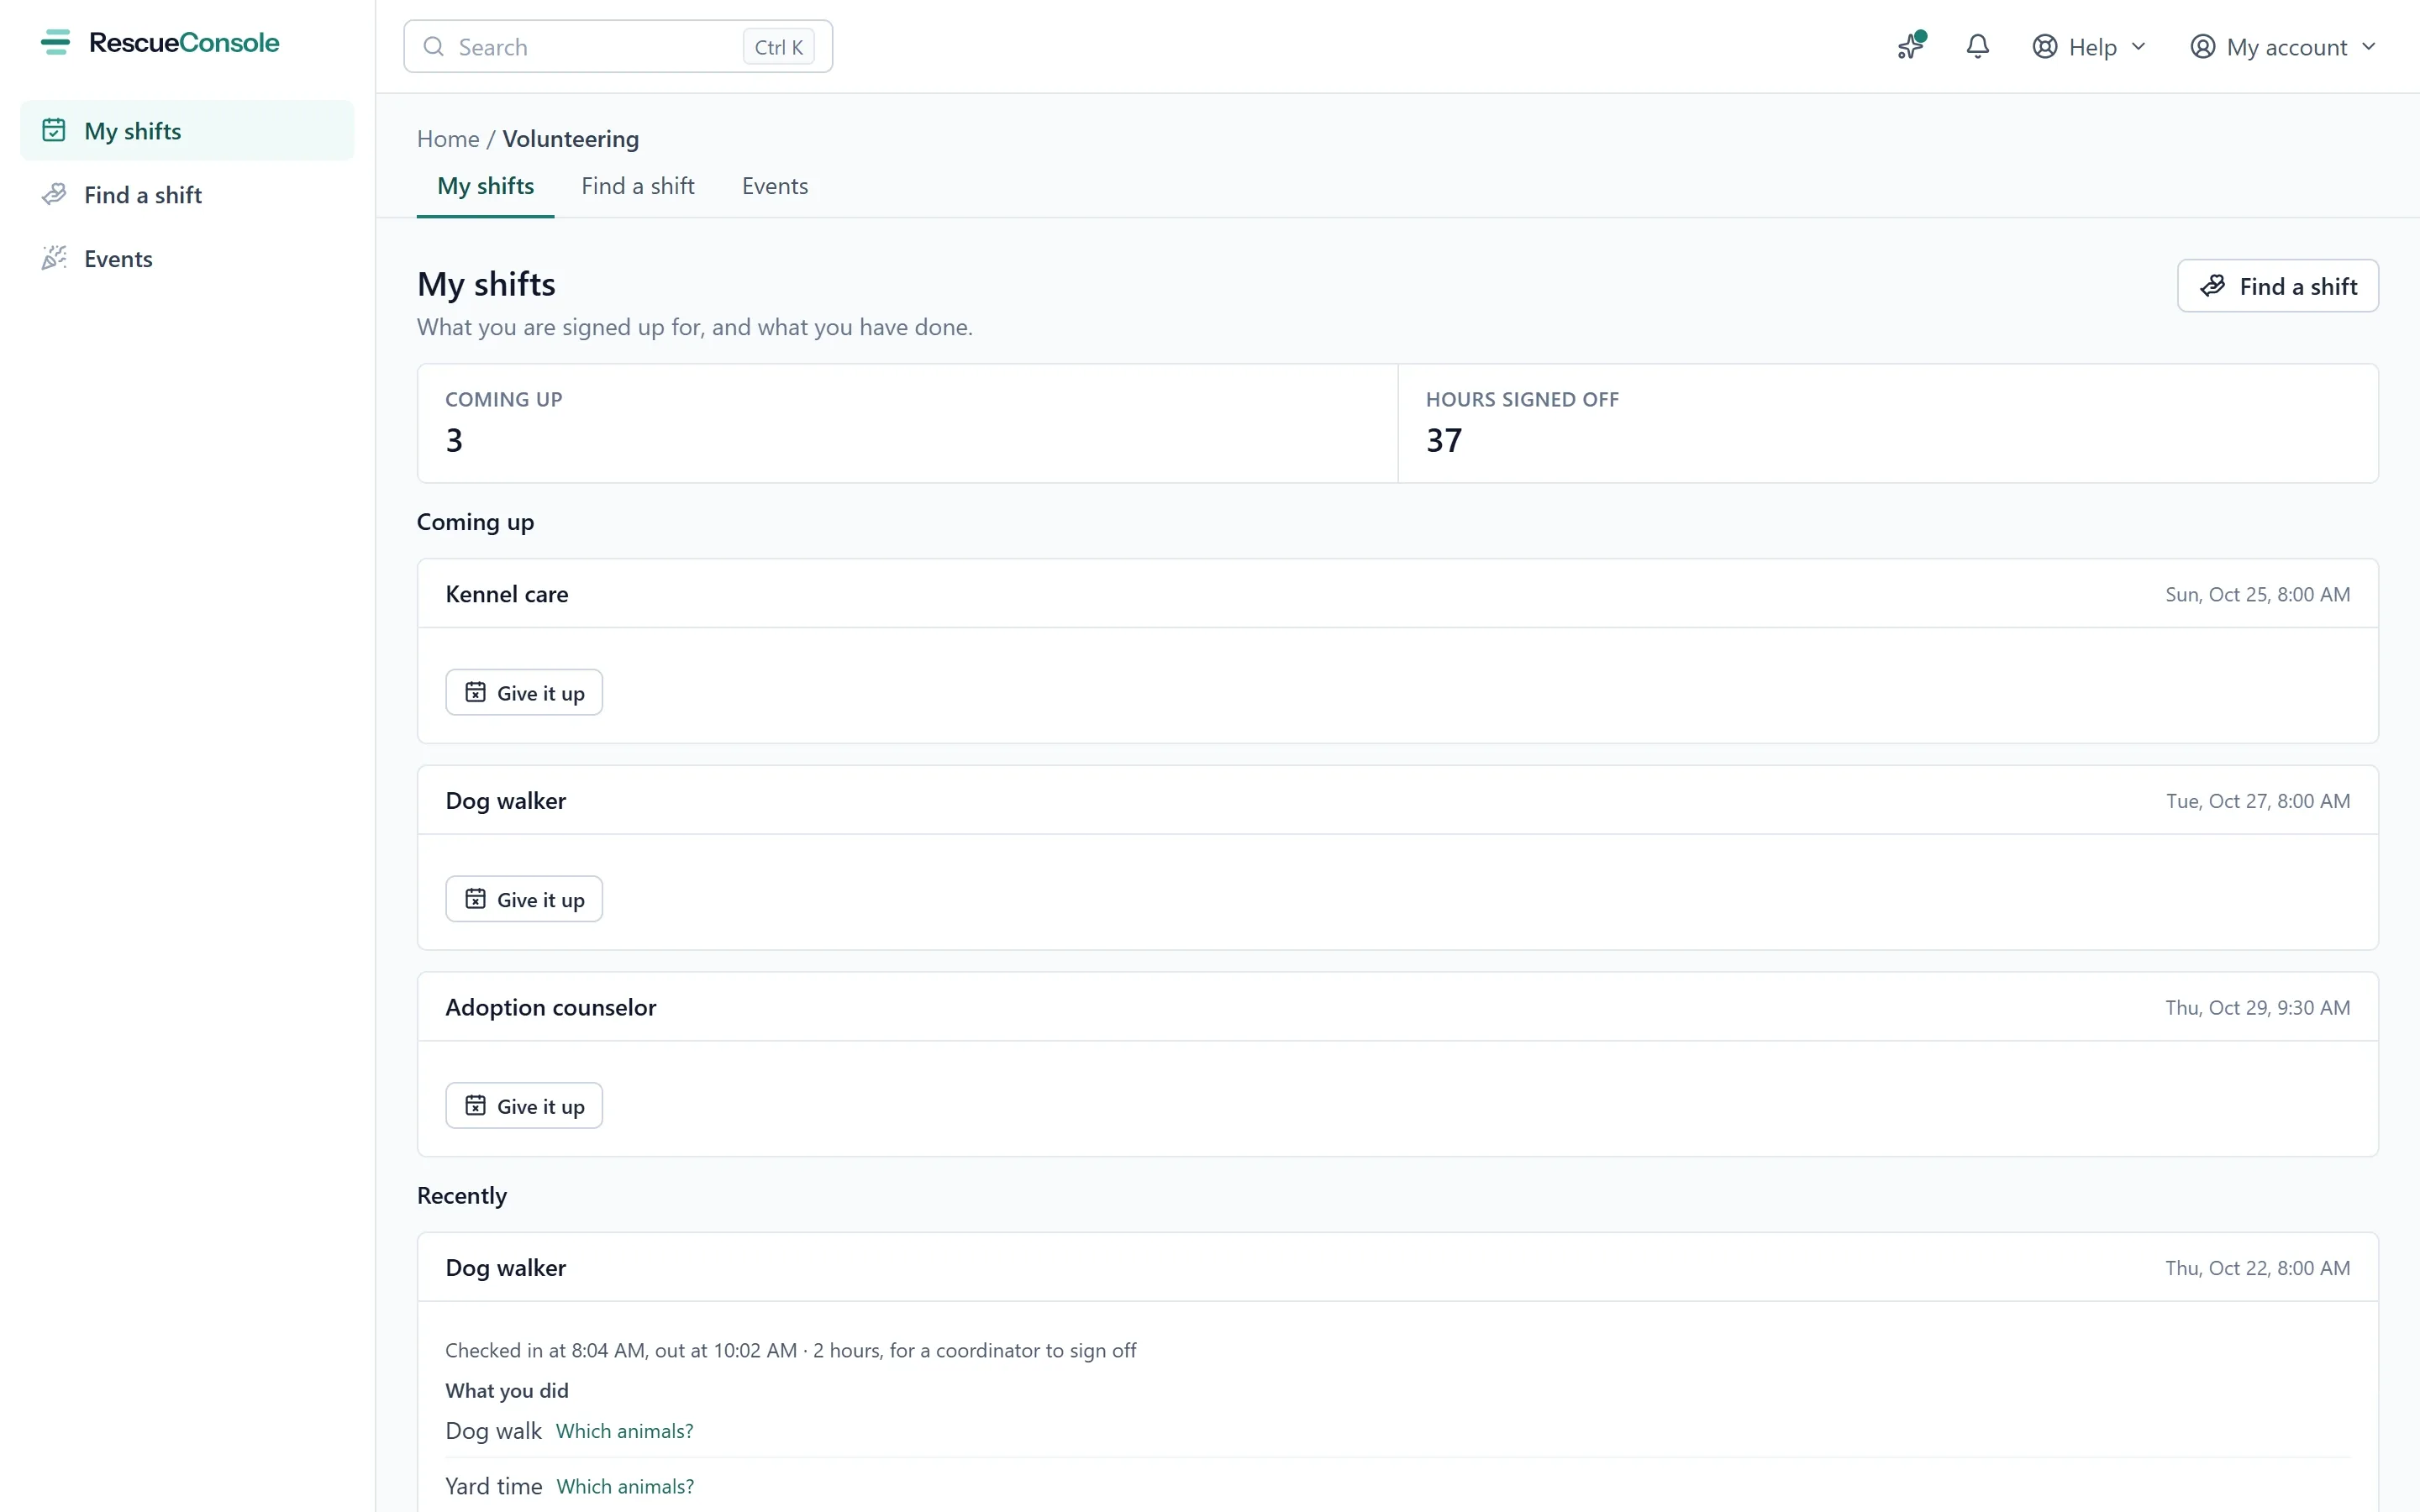The image size is (2420, 1512).
Task: Click the Adoption counselor shift title
Action: pos(551,1008)
